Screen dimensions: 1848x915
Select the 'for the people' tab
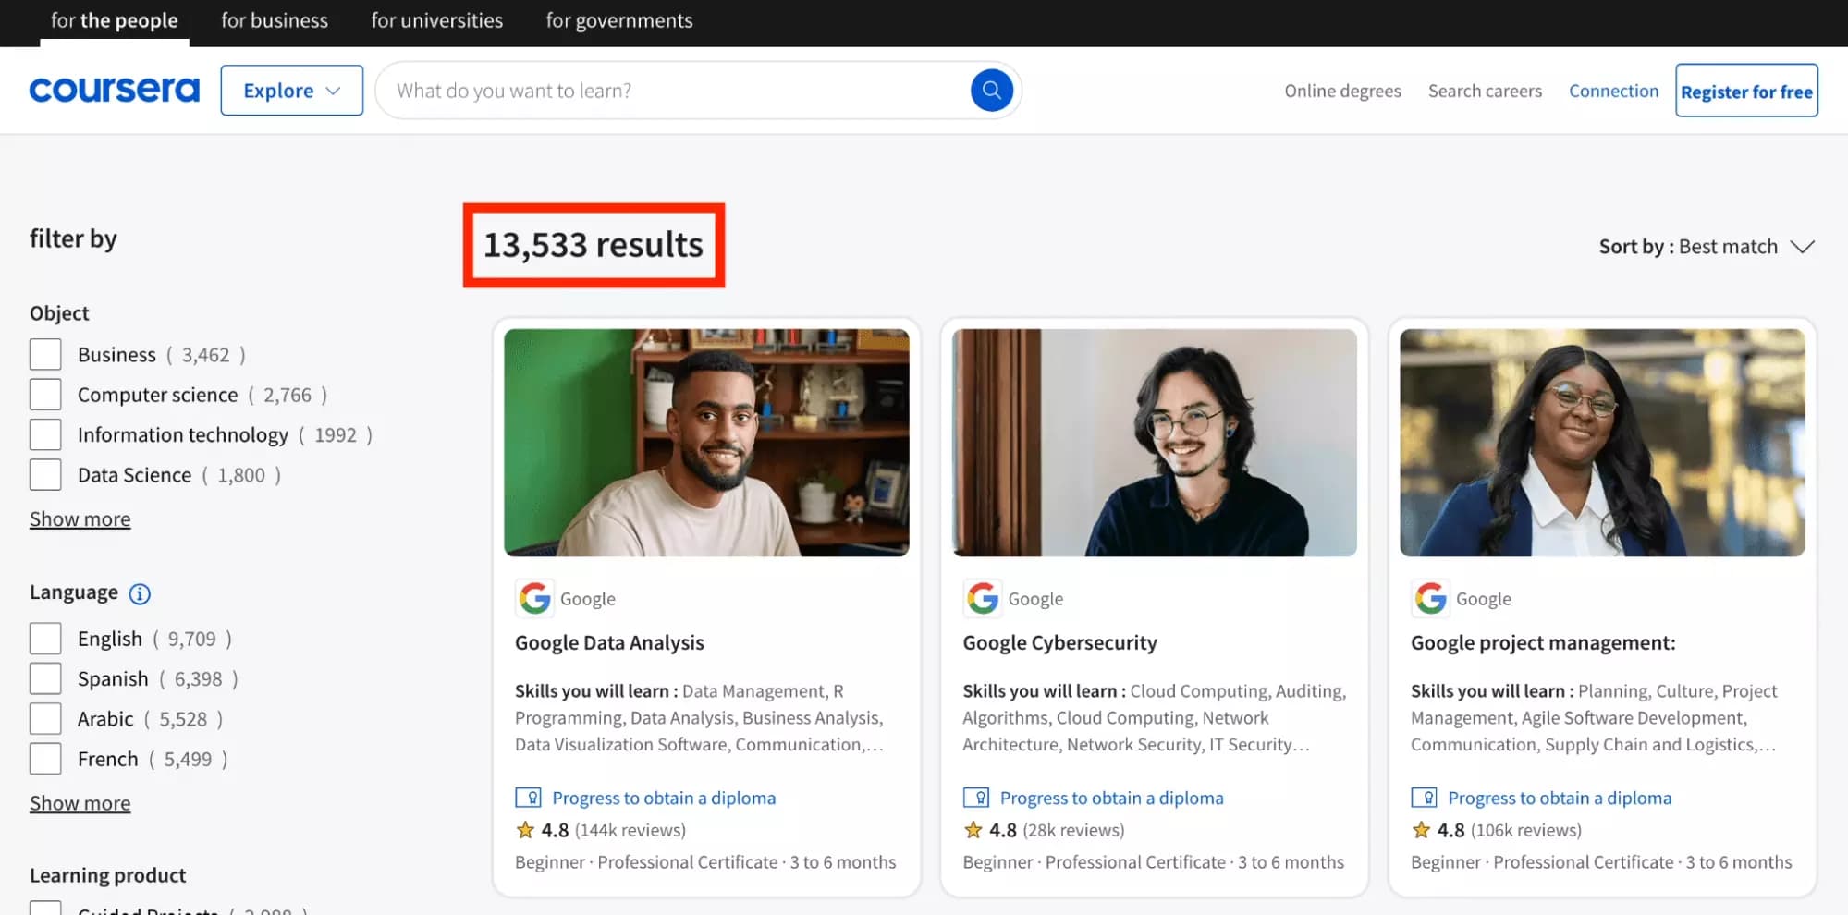tap(115, 21)
